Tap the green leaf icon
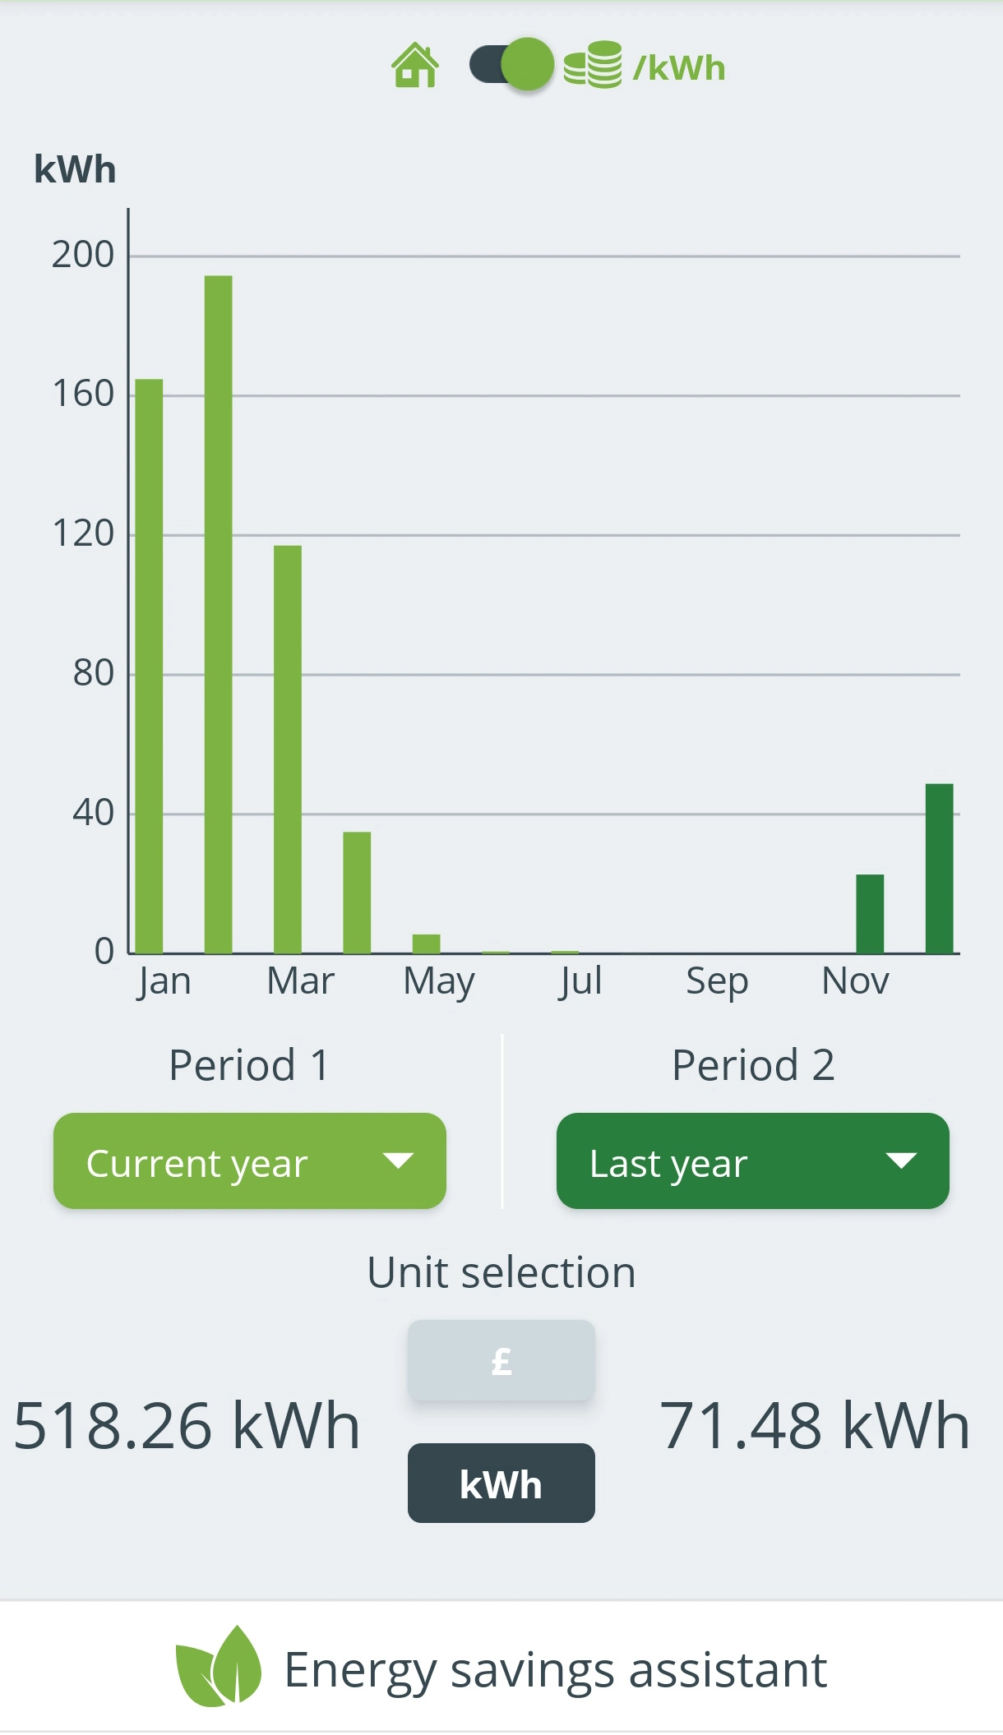Viewport: 1003px width, 1735px height. pos(219,1667)
